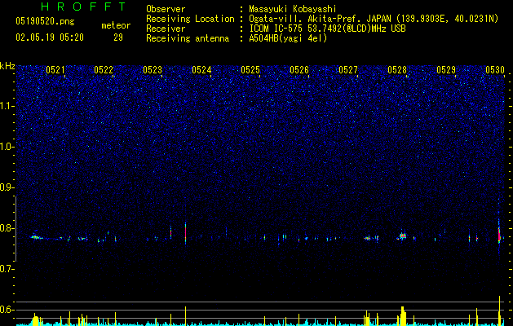Click the kHz axis unit label
Image resolution: width=513 pixels, height=326 pixels.
7,66
